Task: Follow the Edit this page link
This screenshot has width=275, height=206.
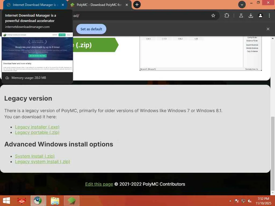Action: click(99, 184)
